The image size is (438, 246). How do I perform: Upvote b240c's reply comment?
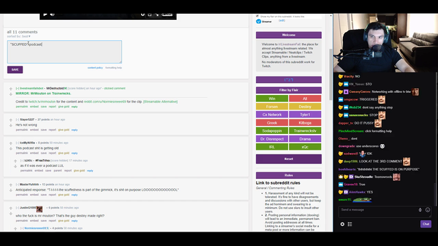15,161
